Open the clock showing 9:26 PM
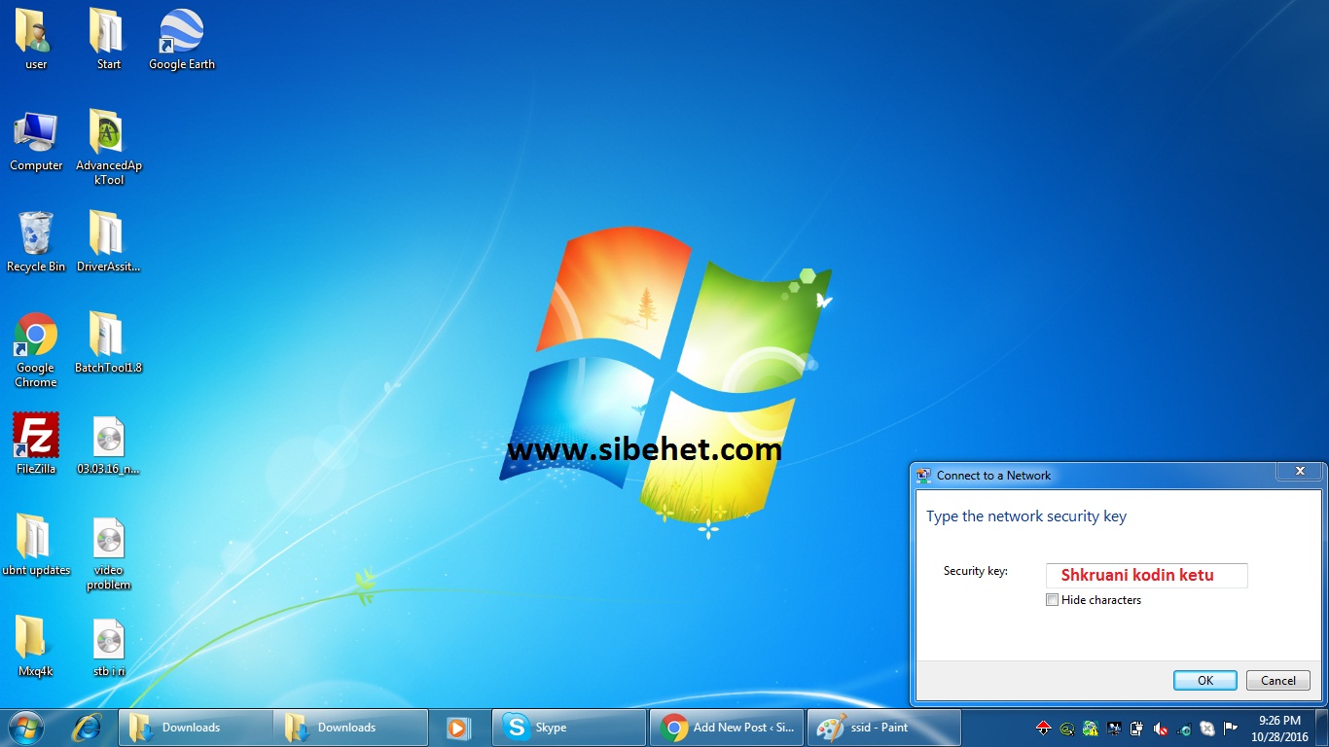1329x747 pixels. [1279, 728]
